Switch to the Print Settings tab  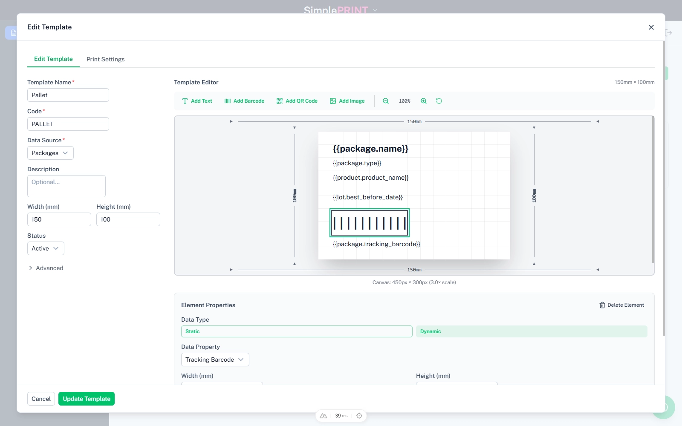click(x=105, y=59)
